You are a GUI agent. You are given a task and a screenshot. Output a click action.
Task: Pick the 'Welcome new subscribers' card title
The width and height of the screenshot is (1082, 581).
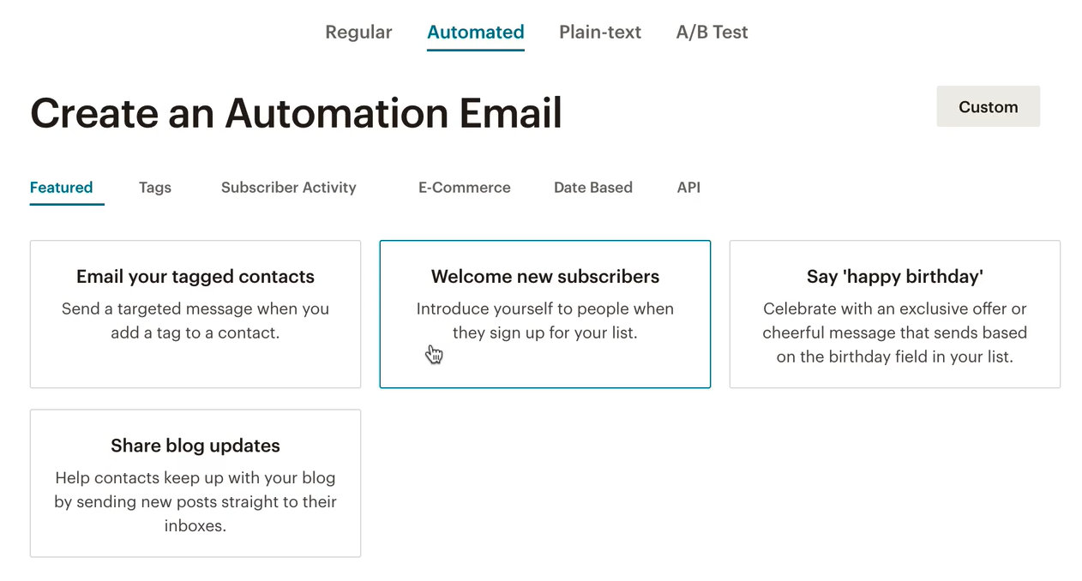coord(545,277)
